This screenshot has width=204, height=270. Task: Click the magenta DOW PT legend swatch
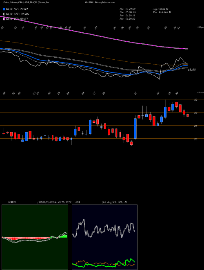click(4, 19)
